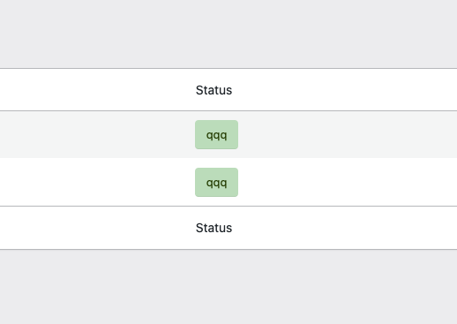This screenshot has height=324, width=457.
Task: Click highlighted row left of qqq badge
Action: [97, 134]
